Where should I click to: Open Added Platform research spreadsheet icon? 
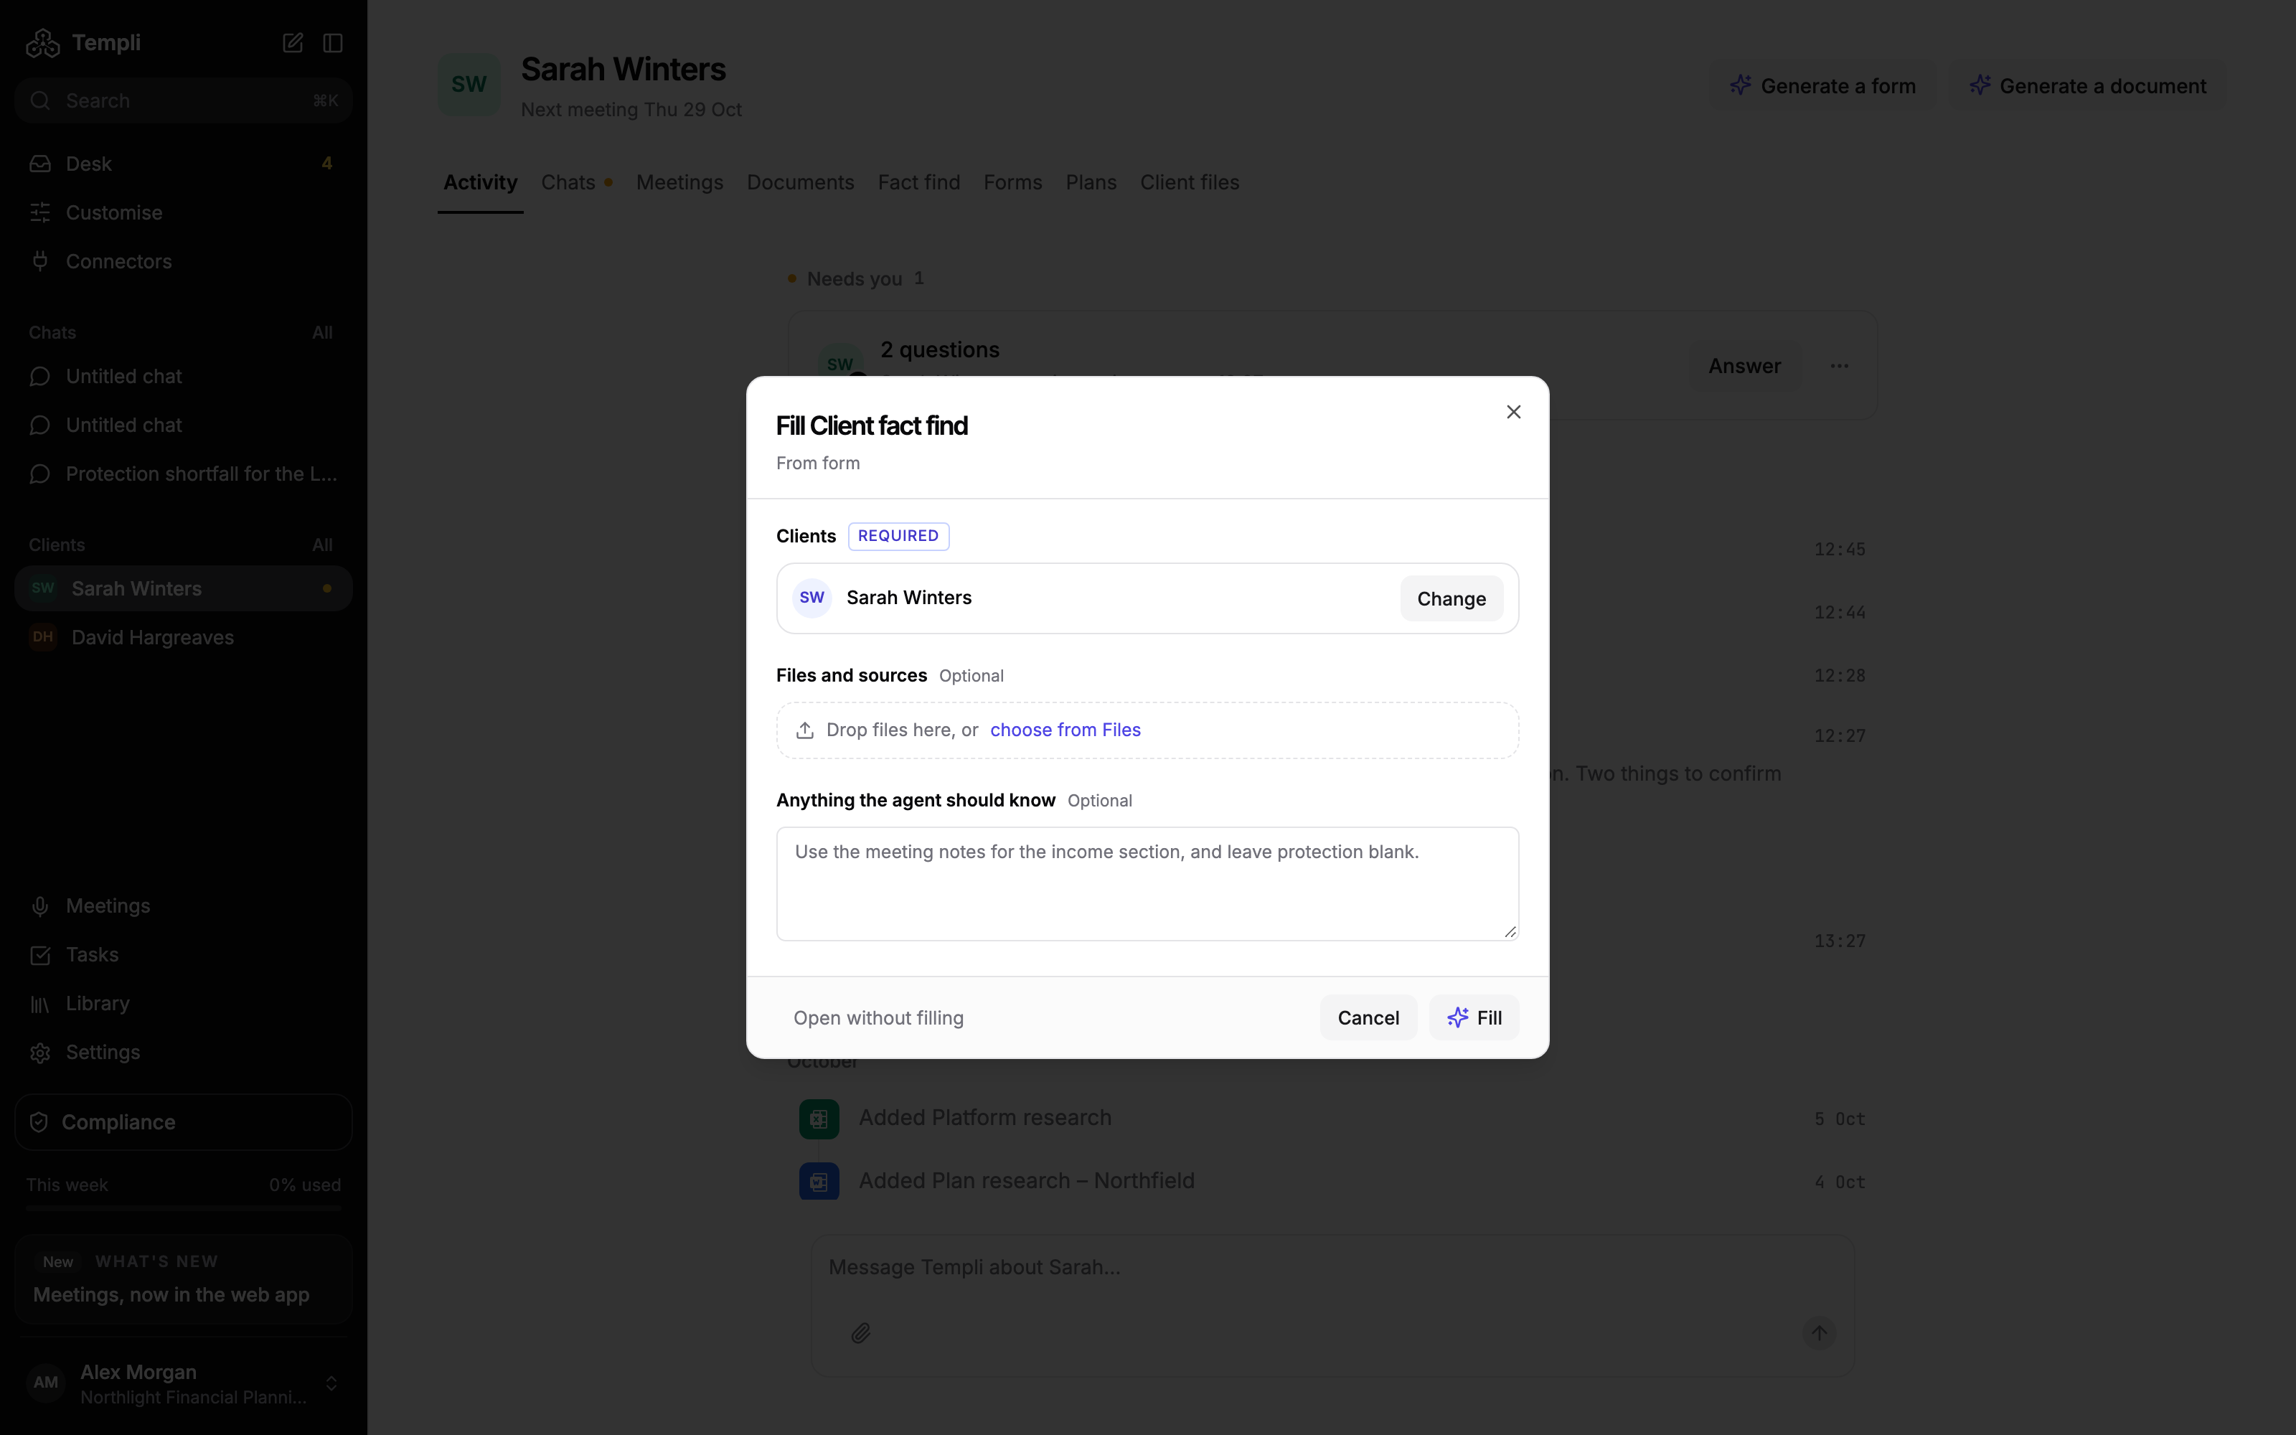click(819, 1118)
